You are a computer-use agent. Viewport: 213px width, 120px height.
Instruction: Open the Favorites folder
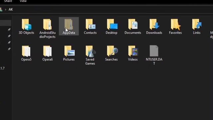click(x=175, y=27)
